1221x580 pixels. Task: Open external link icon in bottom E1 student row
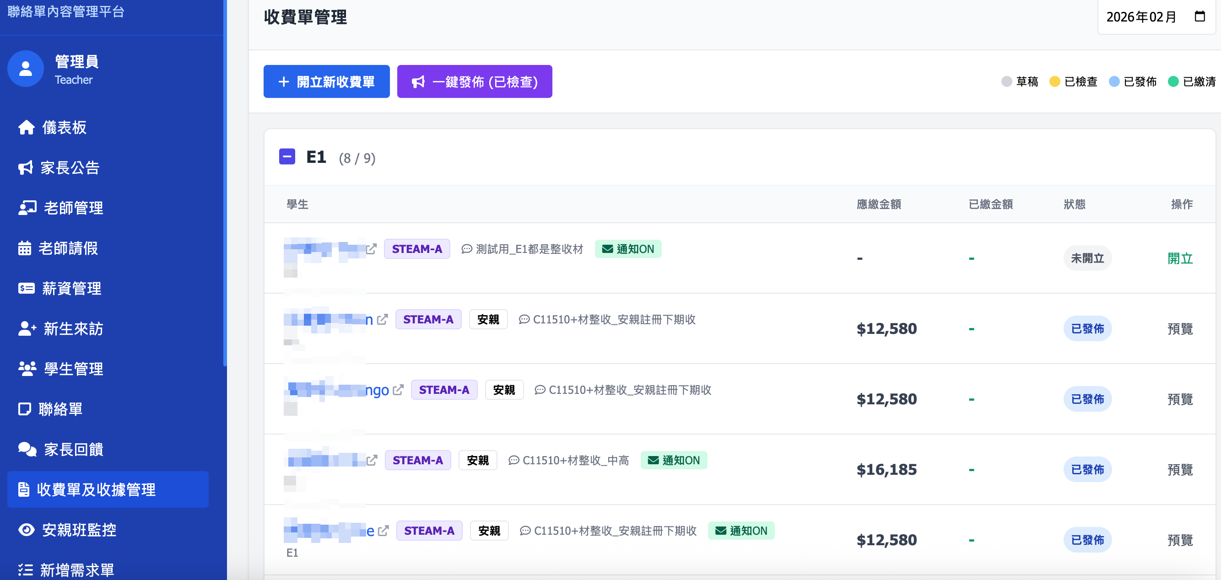coord(383,531)
